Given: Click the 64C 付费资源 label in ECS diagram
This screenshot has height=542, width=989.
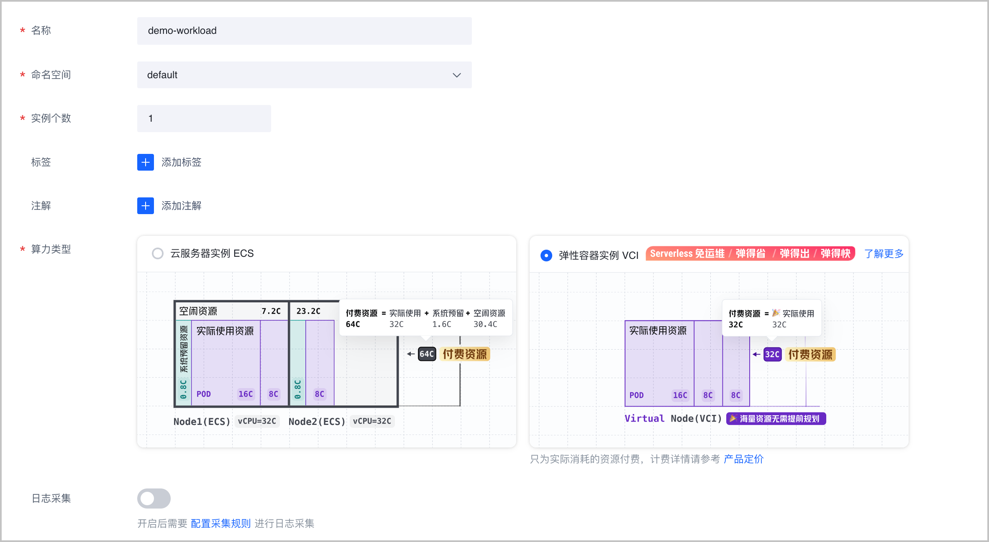Looking at the screenshot, I should coord(454,354).
